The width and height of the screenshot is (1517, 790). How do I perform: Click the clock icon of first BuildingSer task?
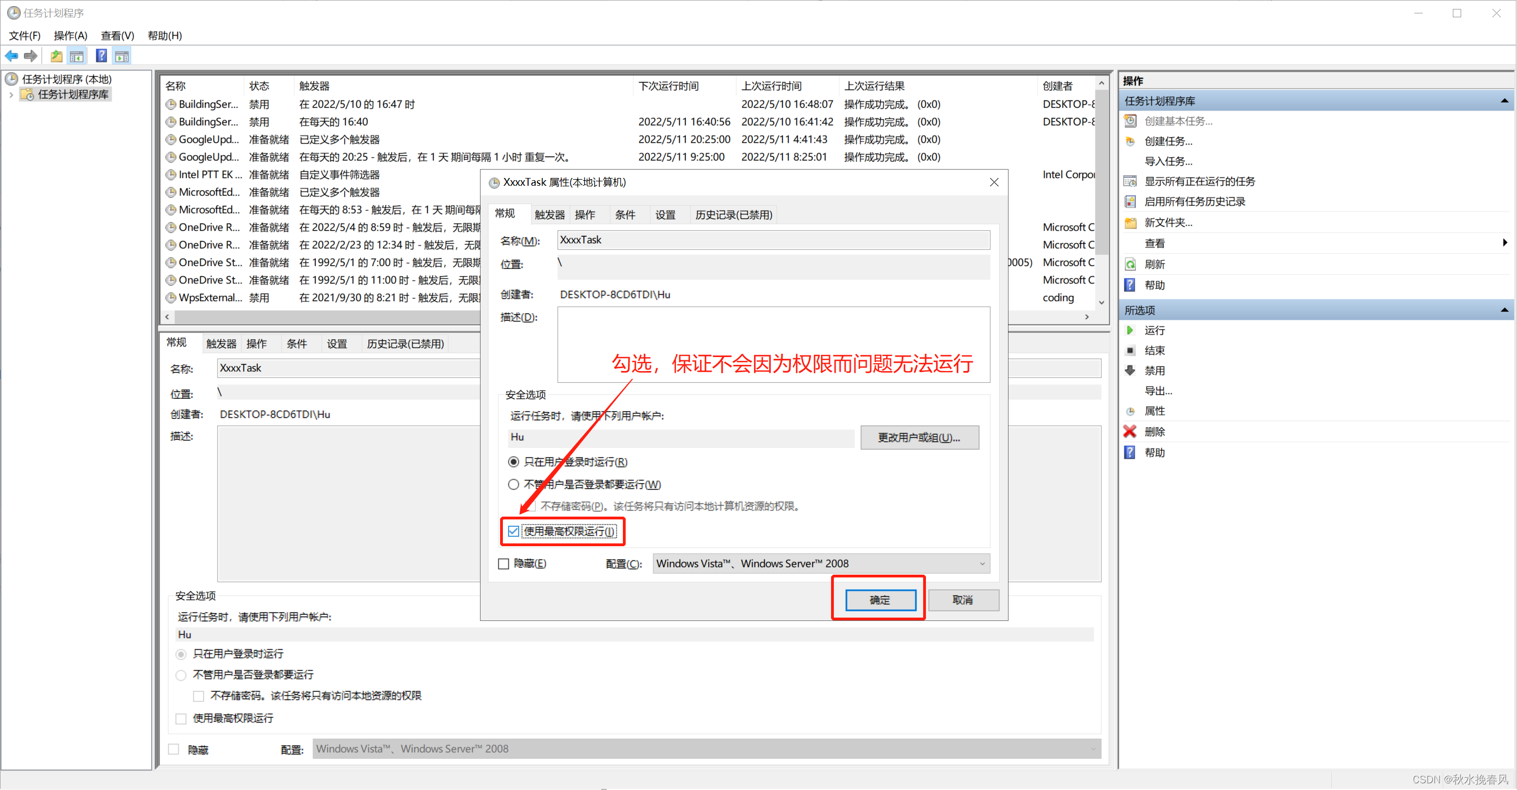(x=171, y=104)
